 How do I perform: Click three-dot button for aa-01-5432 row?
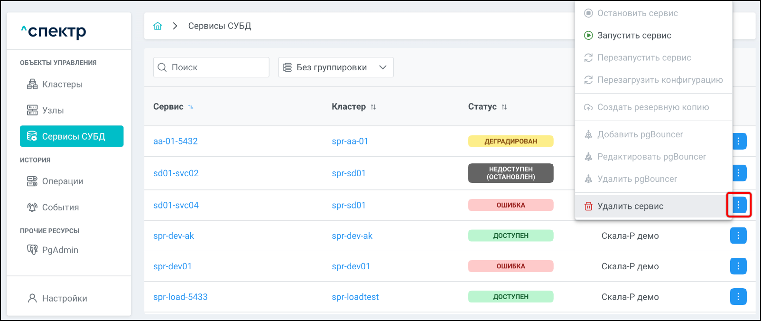[739, 141]
